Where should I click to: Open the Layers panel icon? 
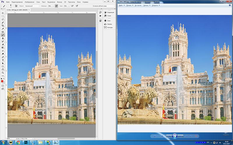[105, 21]
